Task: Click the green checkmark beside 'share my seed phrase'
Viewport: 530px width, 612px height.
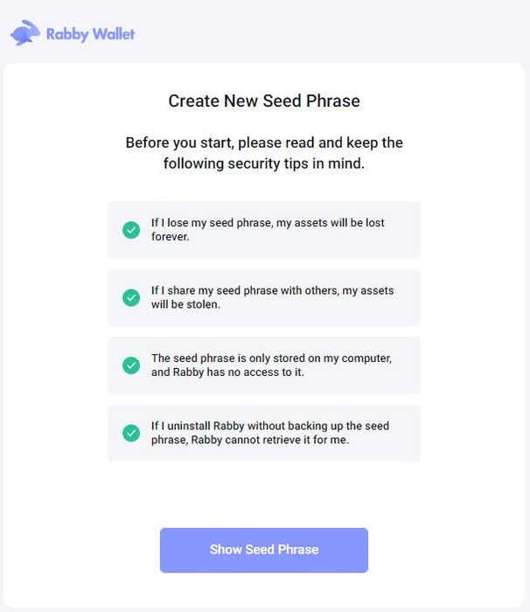Action: point(131,298)
